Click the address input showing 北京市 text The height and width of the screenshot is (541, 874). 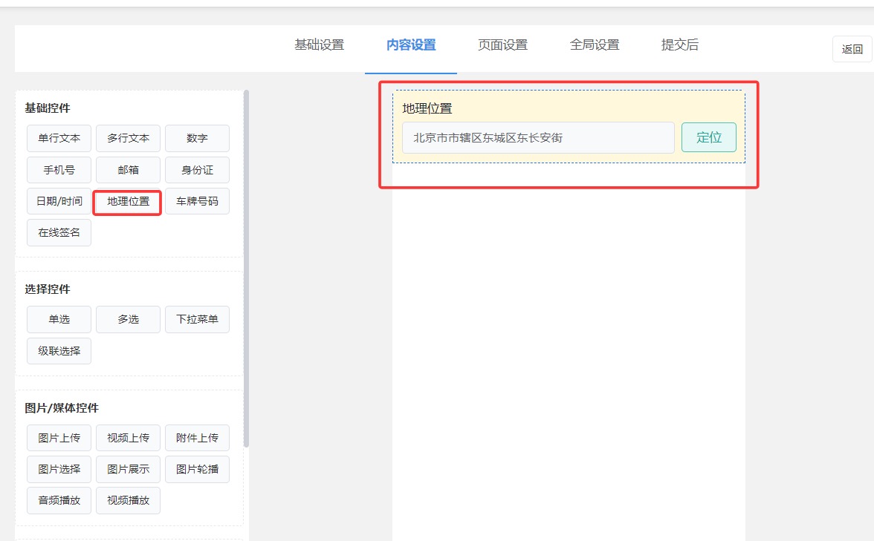pyautogui.click(x=537, y=137)
